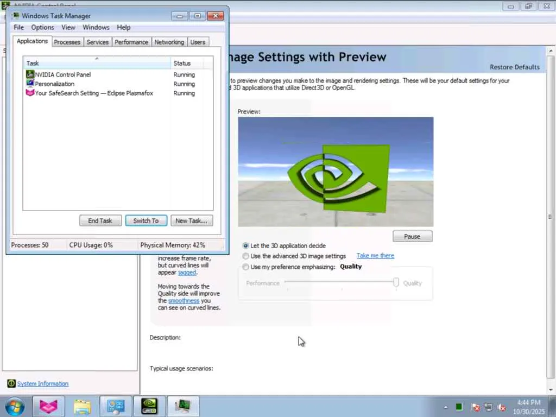This screenshot has width=556, height=417.
Task: Open the jagged help link
Action: click(x=187, y=273)
